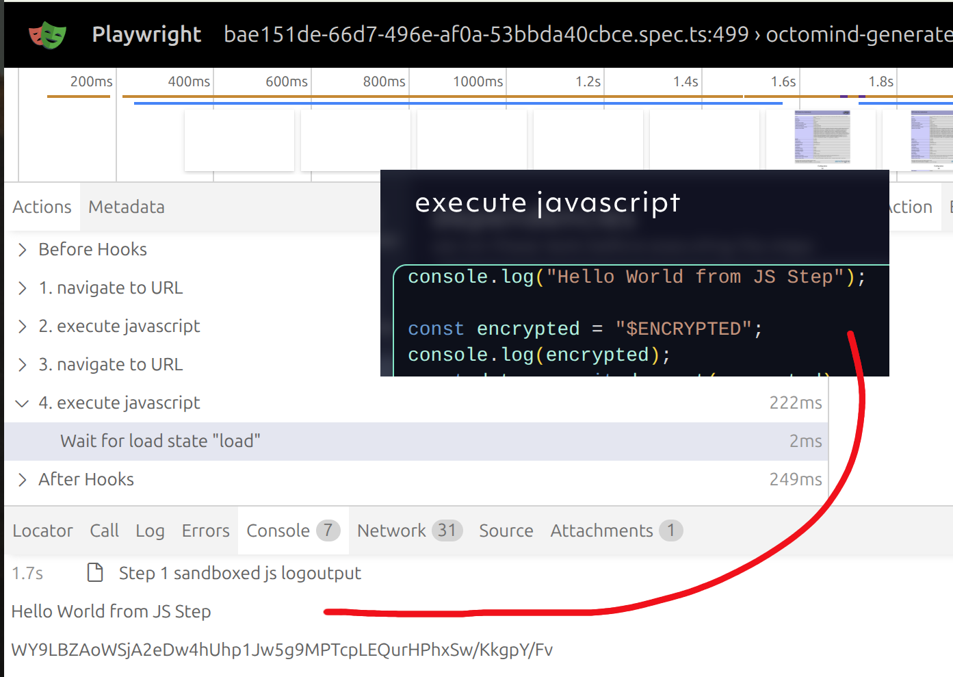The width and height of the screenshot is (953, 677).
Task: Open the Attachments tab
Action: [x=616, y=531]
